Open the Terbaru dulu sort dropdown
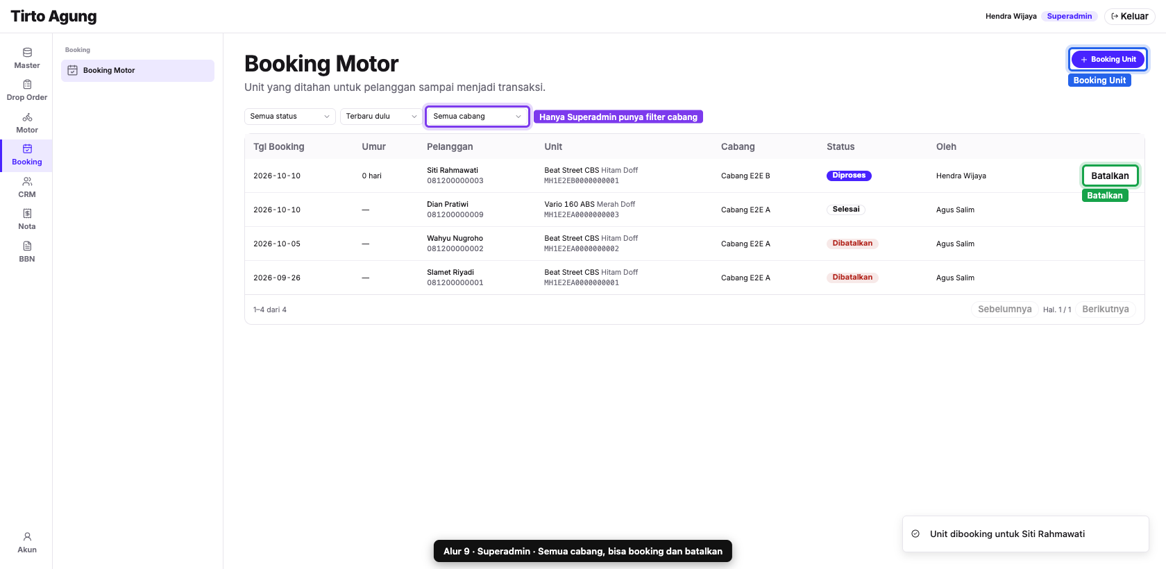This screenshot has width=1166, height=569. 381,117
